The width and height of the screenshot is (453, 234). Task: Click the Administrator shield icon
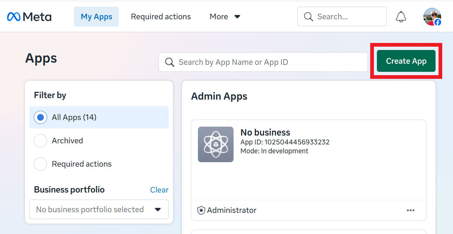point(201,210)
